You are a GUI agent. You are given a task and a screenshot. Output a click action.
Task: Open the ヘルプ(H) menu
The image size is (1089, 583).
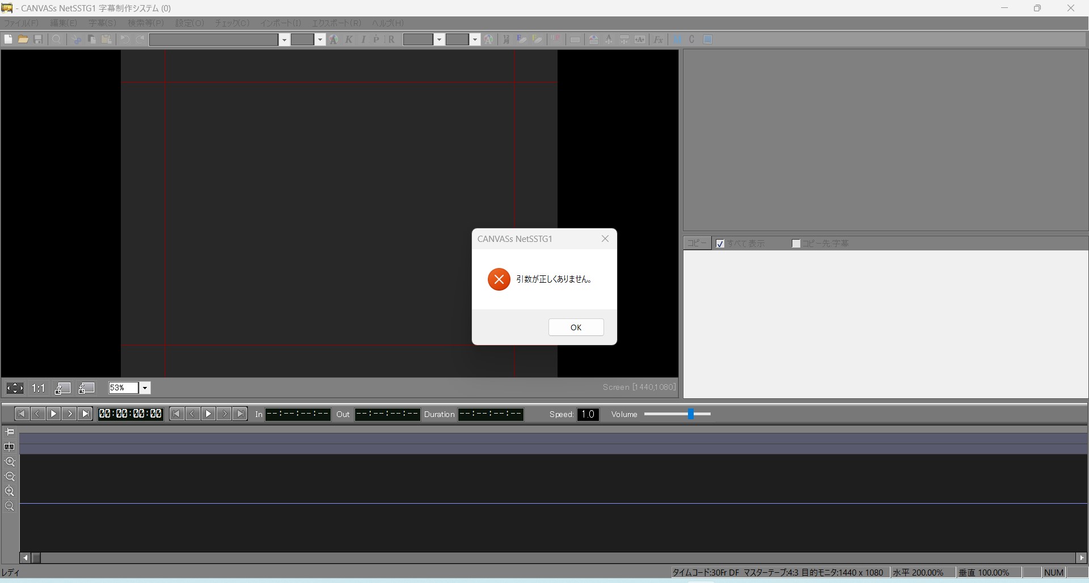click(388, 23)
